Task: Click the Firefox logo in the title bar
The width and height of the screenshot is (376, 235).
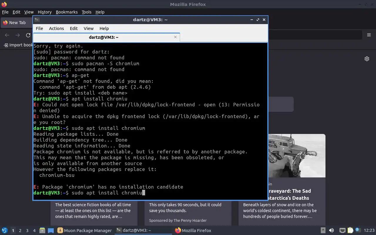Action: point(4,4)
